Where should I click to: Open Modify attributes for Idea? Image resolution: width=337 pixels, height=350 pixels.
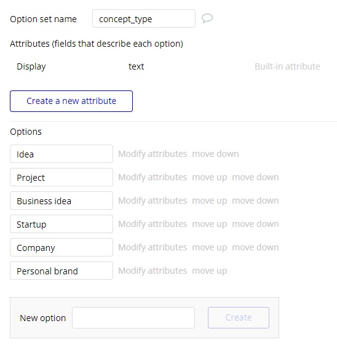[x=153, y=154]
